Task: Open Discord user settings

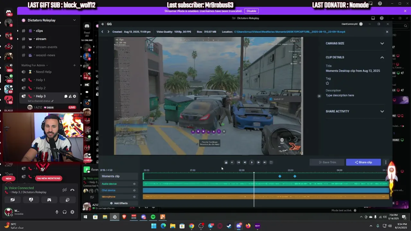Action: coord(72,212)
